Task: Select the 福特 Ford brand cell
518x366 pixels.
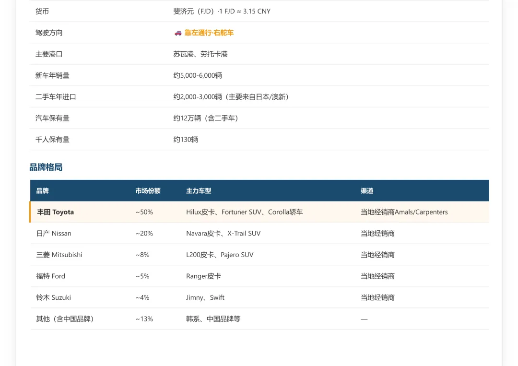Action: click(x=50, y=276)
